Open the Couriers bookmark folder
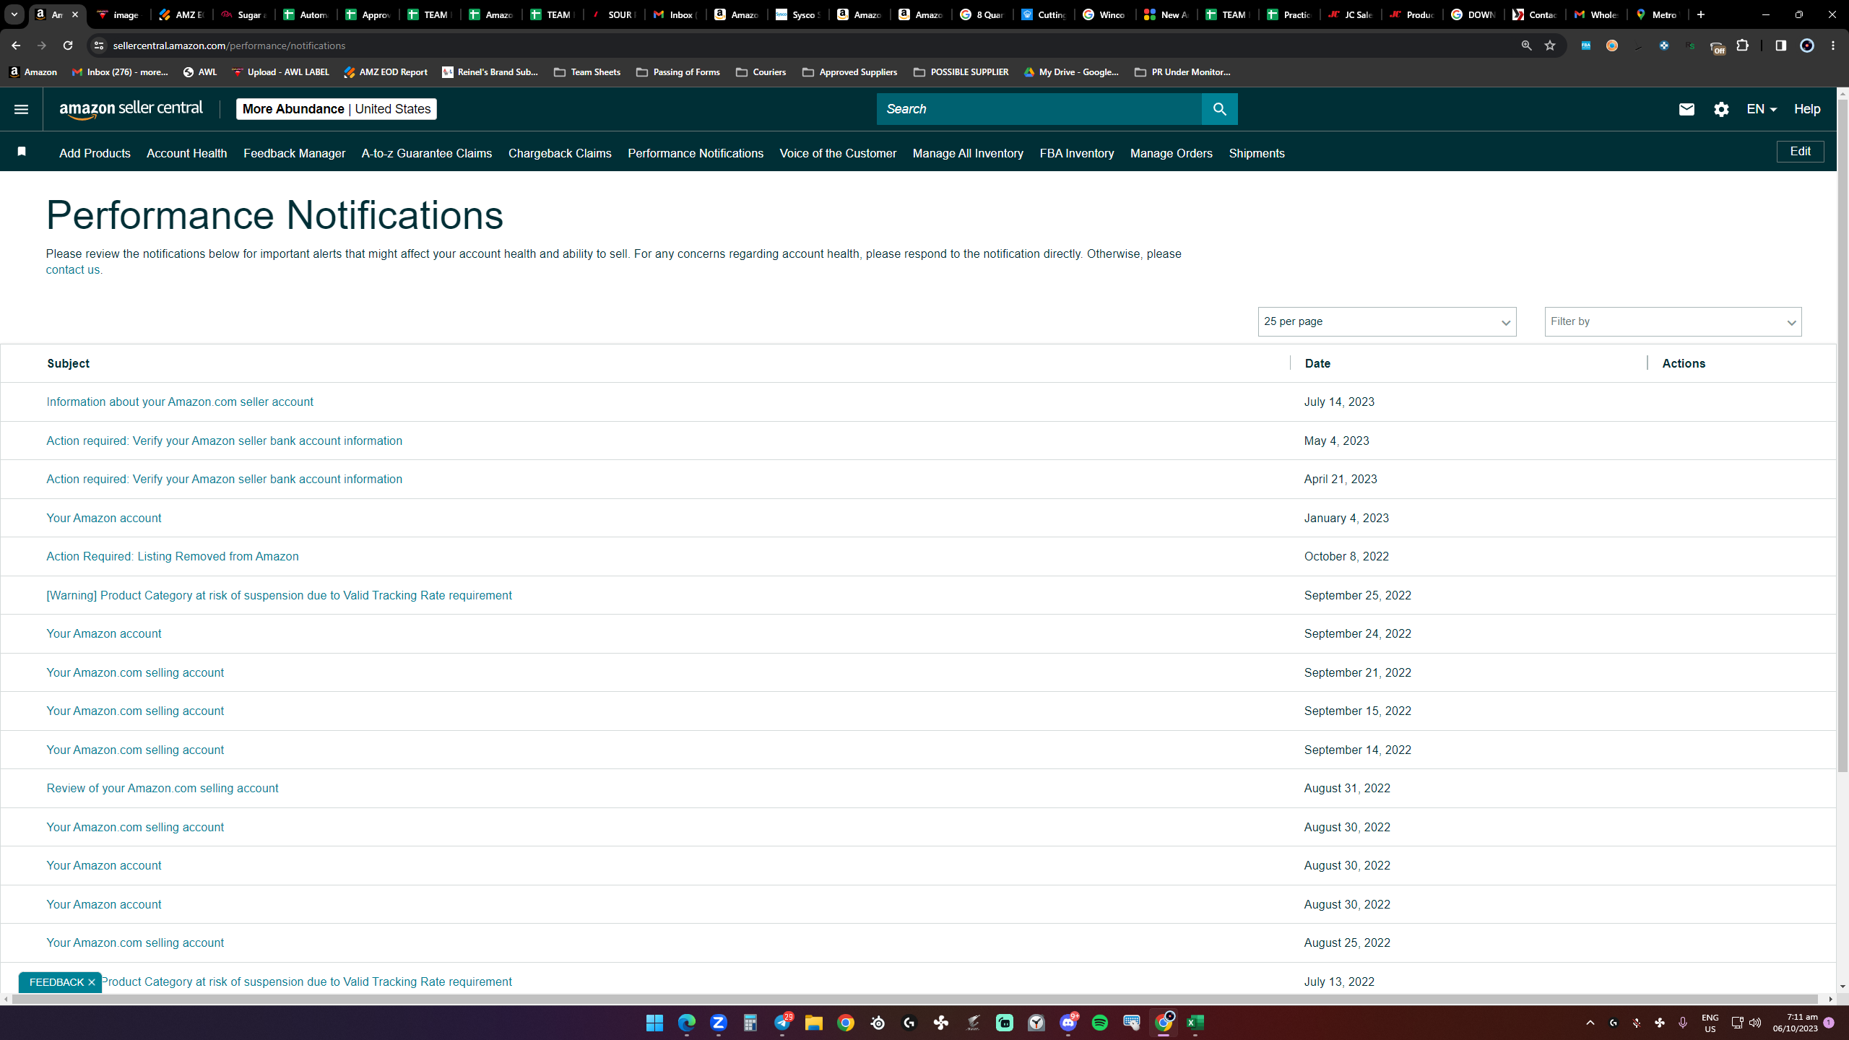 click(761, 72)
